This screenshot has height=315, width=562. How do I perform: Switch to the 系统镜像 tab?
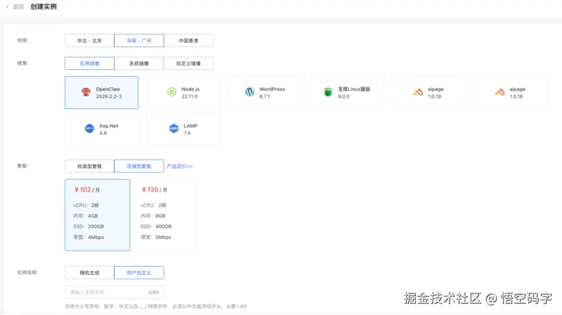pyautogui.click(x=139, y=63)
